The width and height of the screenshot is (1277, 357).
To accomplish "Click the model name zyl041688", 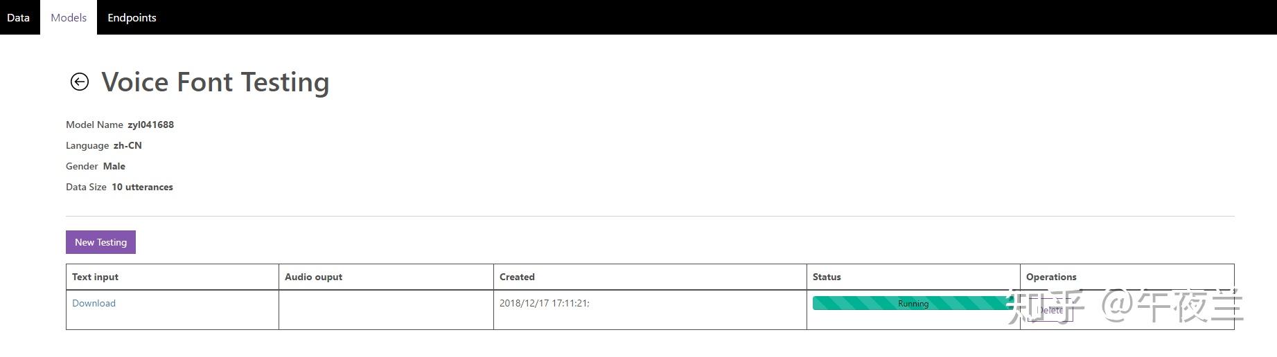I will pos(150,125).
